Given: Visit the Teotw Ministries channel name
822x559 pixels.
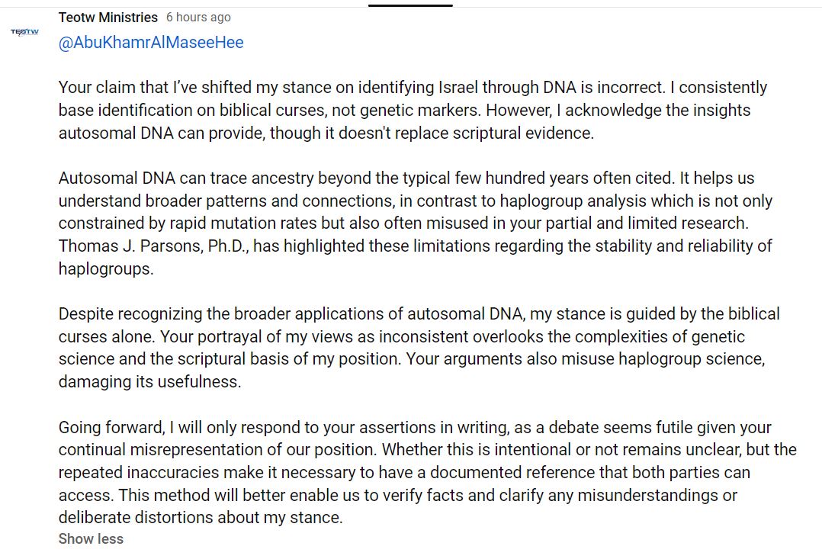Looking at the screenshot, I should click(108, 18).
